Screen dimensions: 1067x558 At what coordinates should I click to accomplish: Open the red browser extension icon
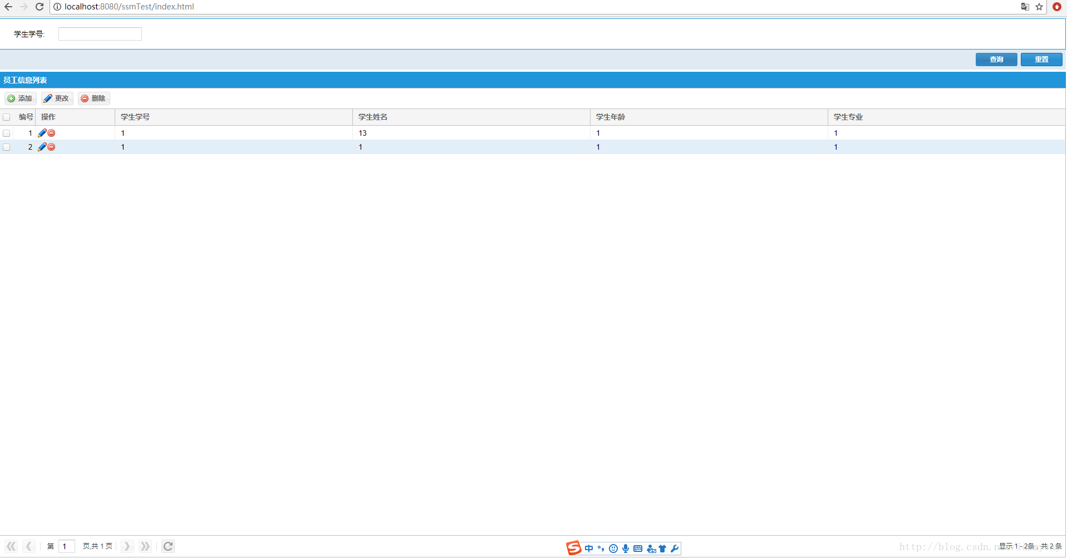(1056, 7)
